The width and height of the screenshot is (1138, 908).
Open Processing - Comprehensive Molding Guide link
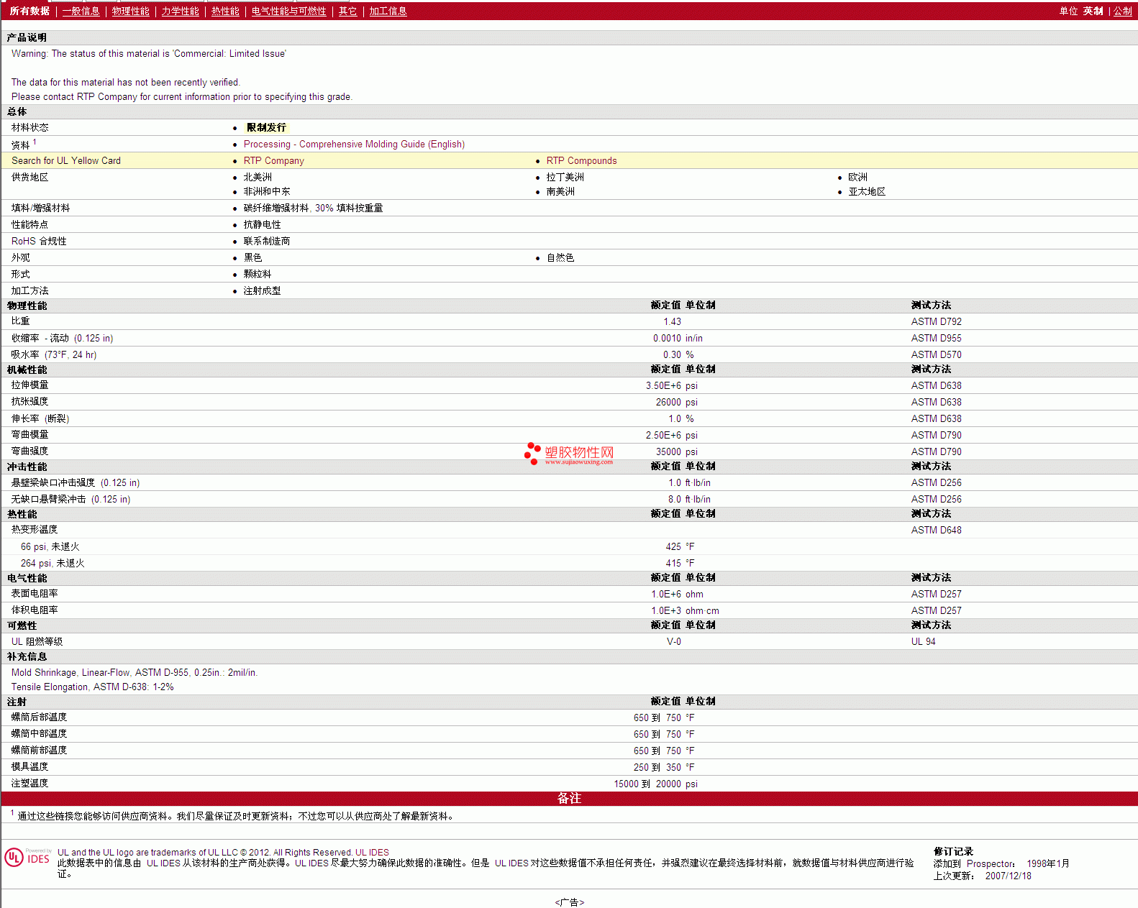pos(354,145)
